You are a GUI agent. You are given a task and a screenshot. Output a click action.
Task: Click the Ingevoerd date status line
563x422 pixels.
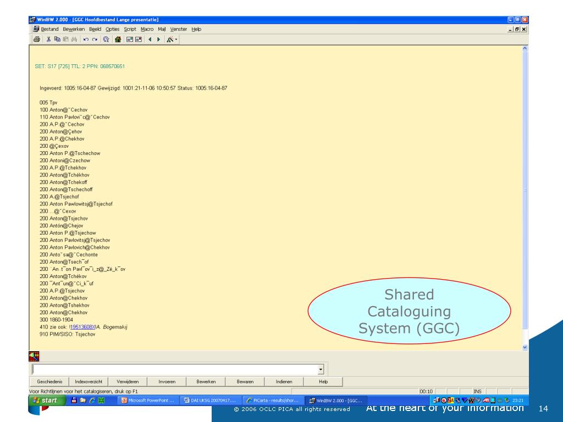click(x=133, y=88)
